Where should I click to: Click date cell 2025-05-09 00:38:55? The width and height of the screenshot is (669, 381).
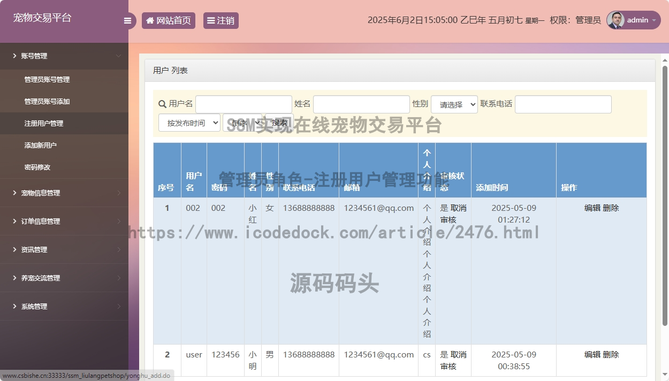click(x=514, y=360)
